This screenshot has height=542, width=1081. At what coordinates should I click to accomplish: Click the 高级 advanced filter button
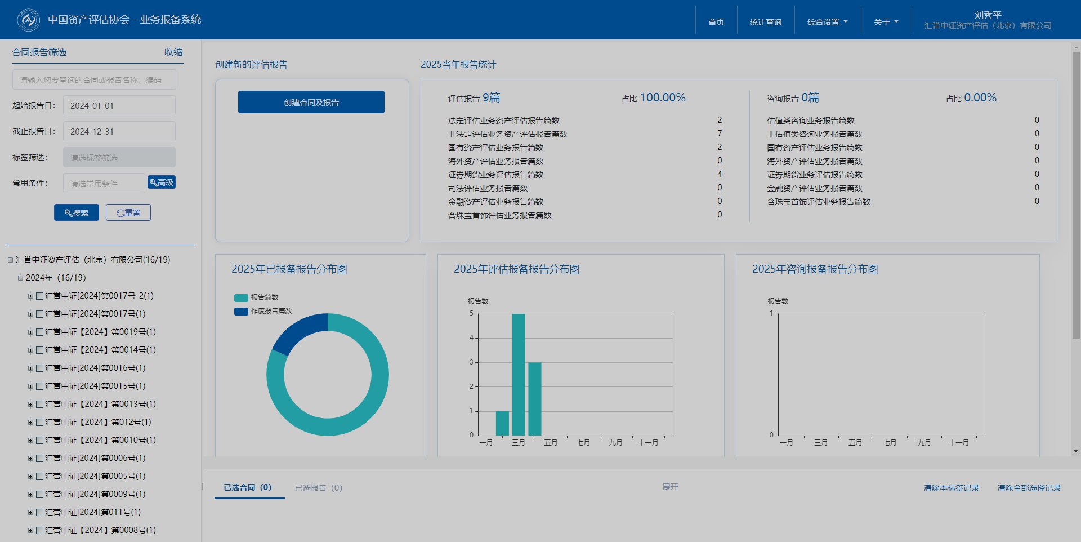[x=162, y=183]
